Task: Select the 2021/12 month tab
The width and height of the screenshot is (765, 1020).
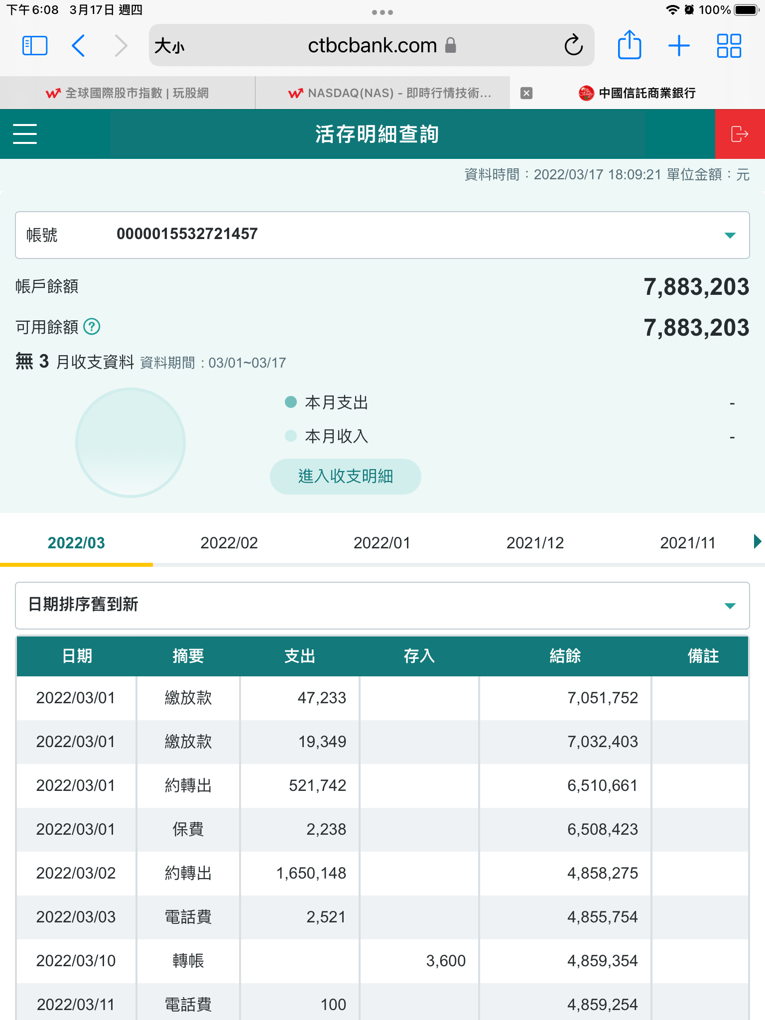Action: pyautogui.click(x=535, y=543)
